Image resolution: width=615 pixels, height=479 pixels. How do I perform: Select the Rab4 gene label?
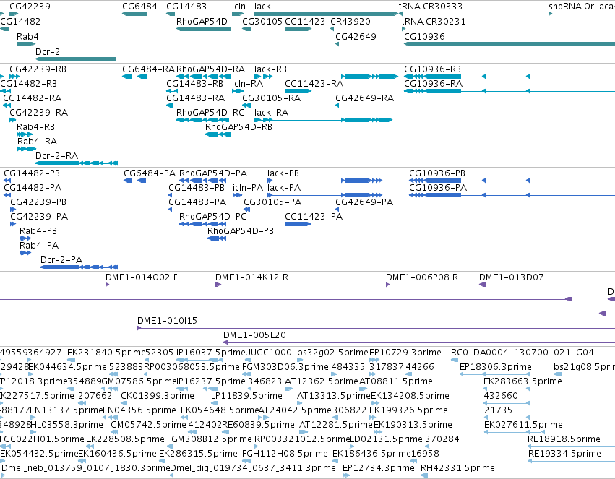coord(27,36)
